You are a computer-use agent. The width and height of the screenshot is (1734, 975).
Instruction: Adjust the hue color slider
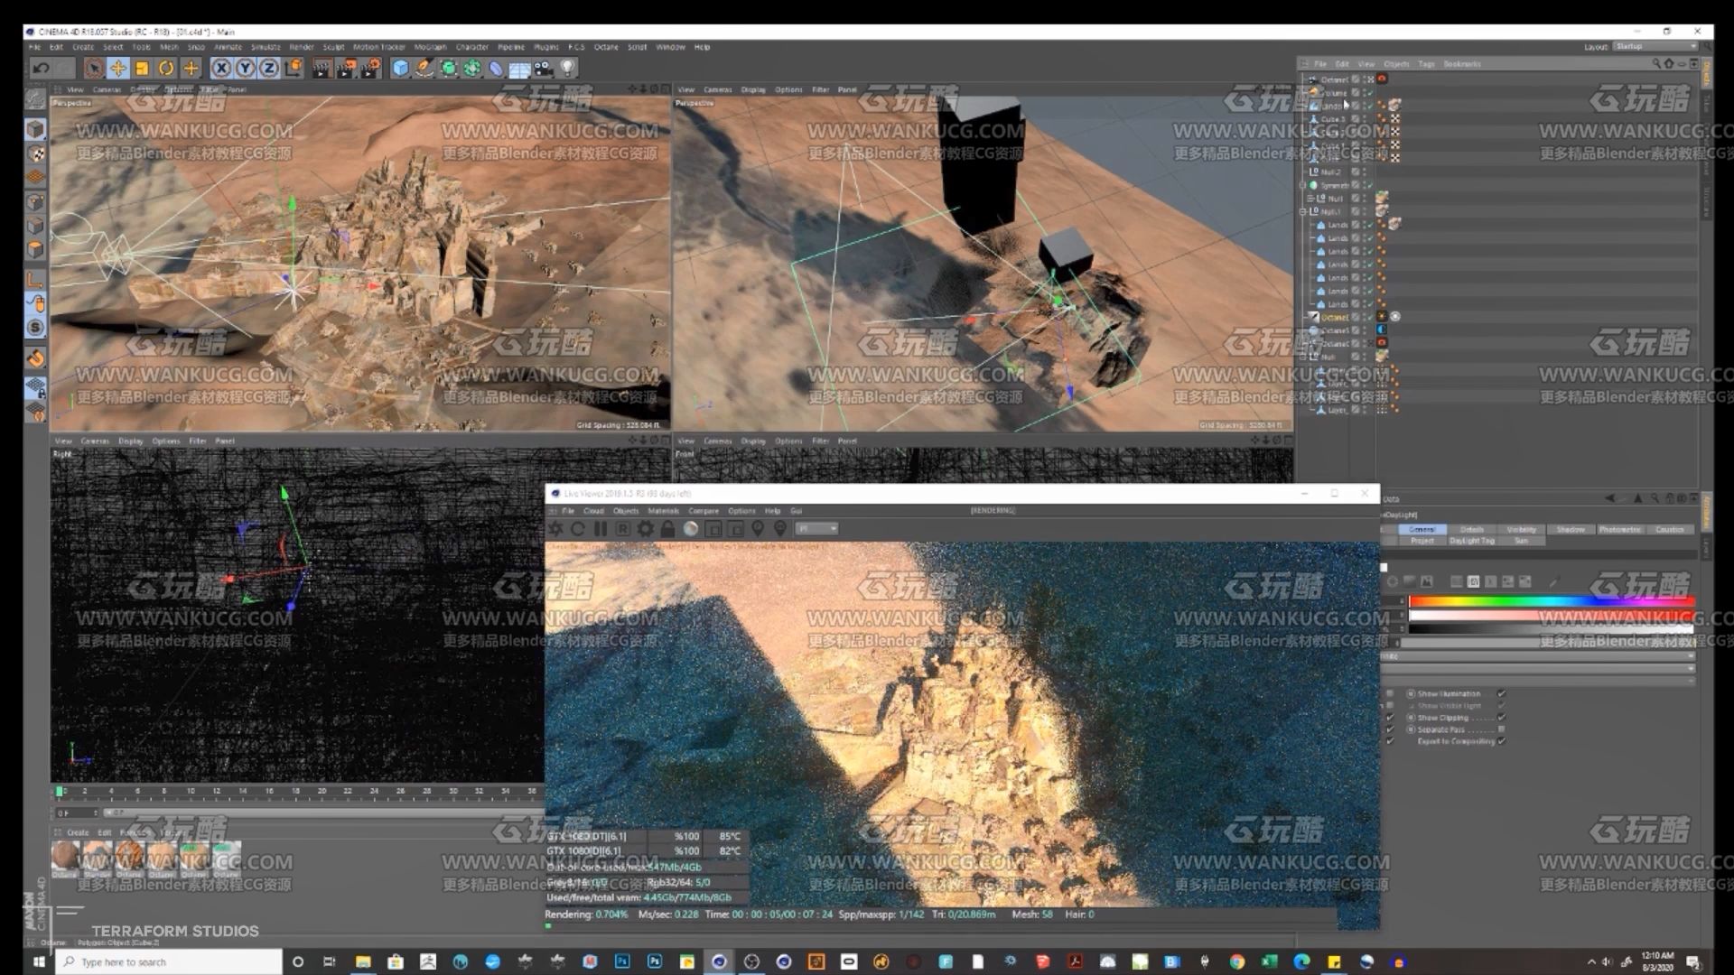1552,601
